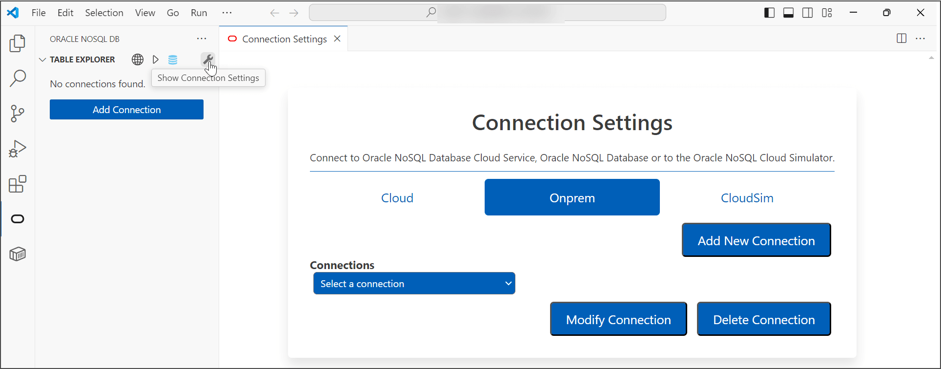Toggle the bottom panel layout icon
Image resolution: width=941 pixels, height=369 pixels.
788,13
